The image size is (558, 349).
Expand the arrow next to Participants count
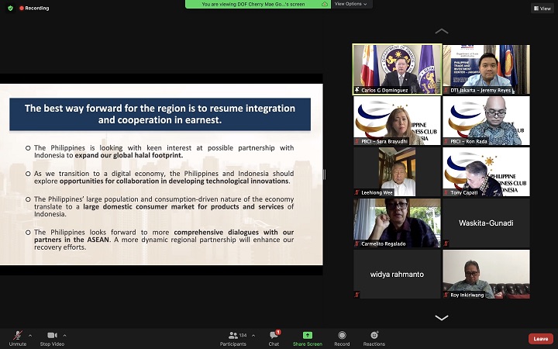[x=253, y=335]
